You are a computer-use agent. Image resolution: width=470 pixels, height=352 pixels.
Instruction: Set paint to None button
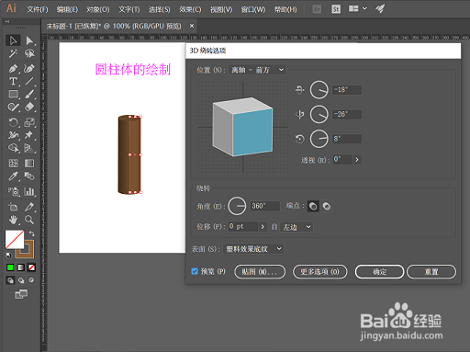pyautogui.click(x=31, y=267)
